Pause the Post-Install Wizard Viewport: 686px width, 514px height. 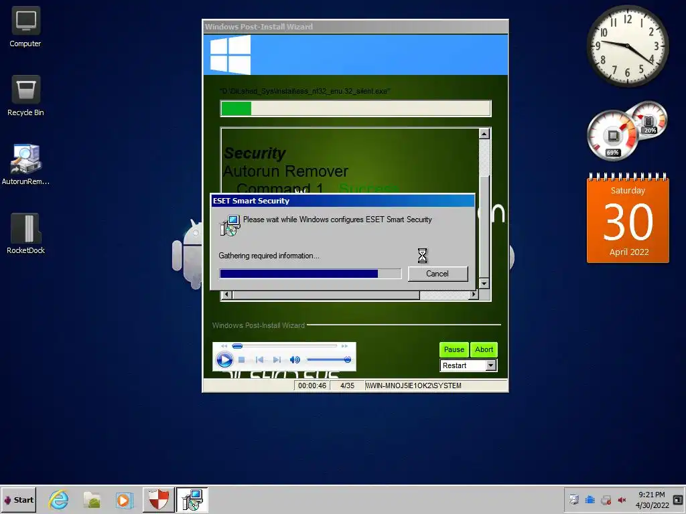click(x=454, y=349)
